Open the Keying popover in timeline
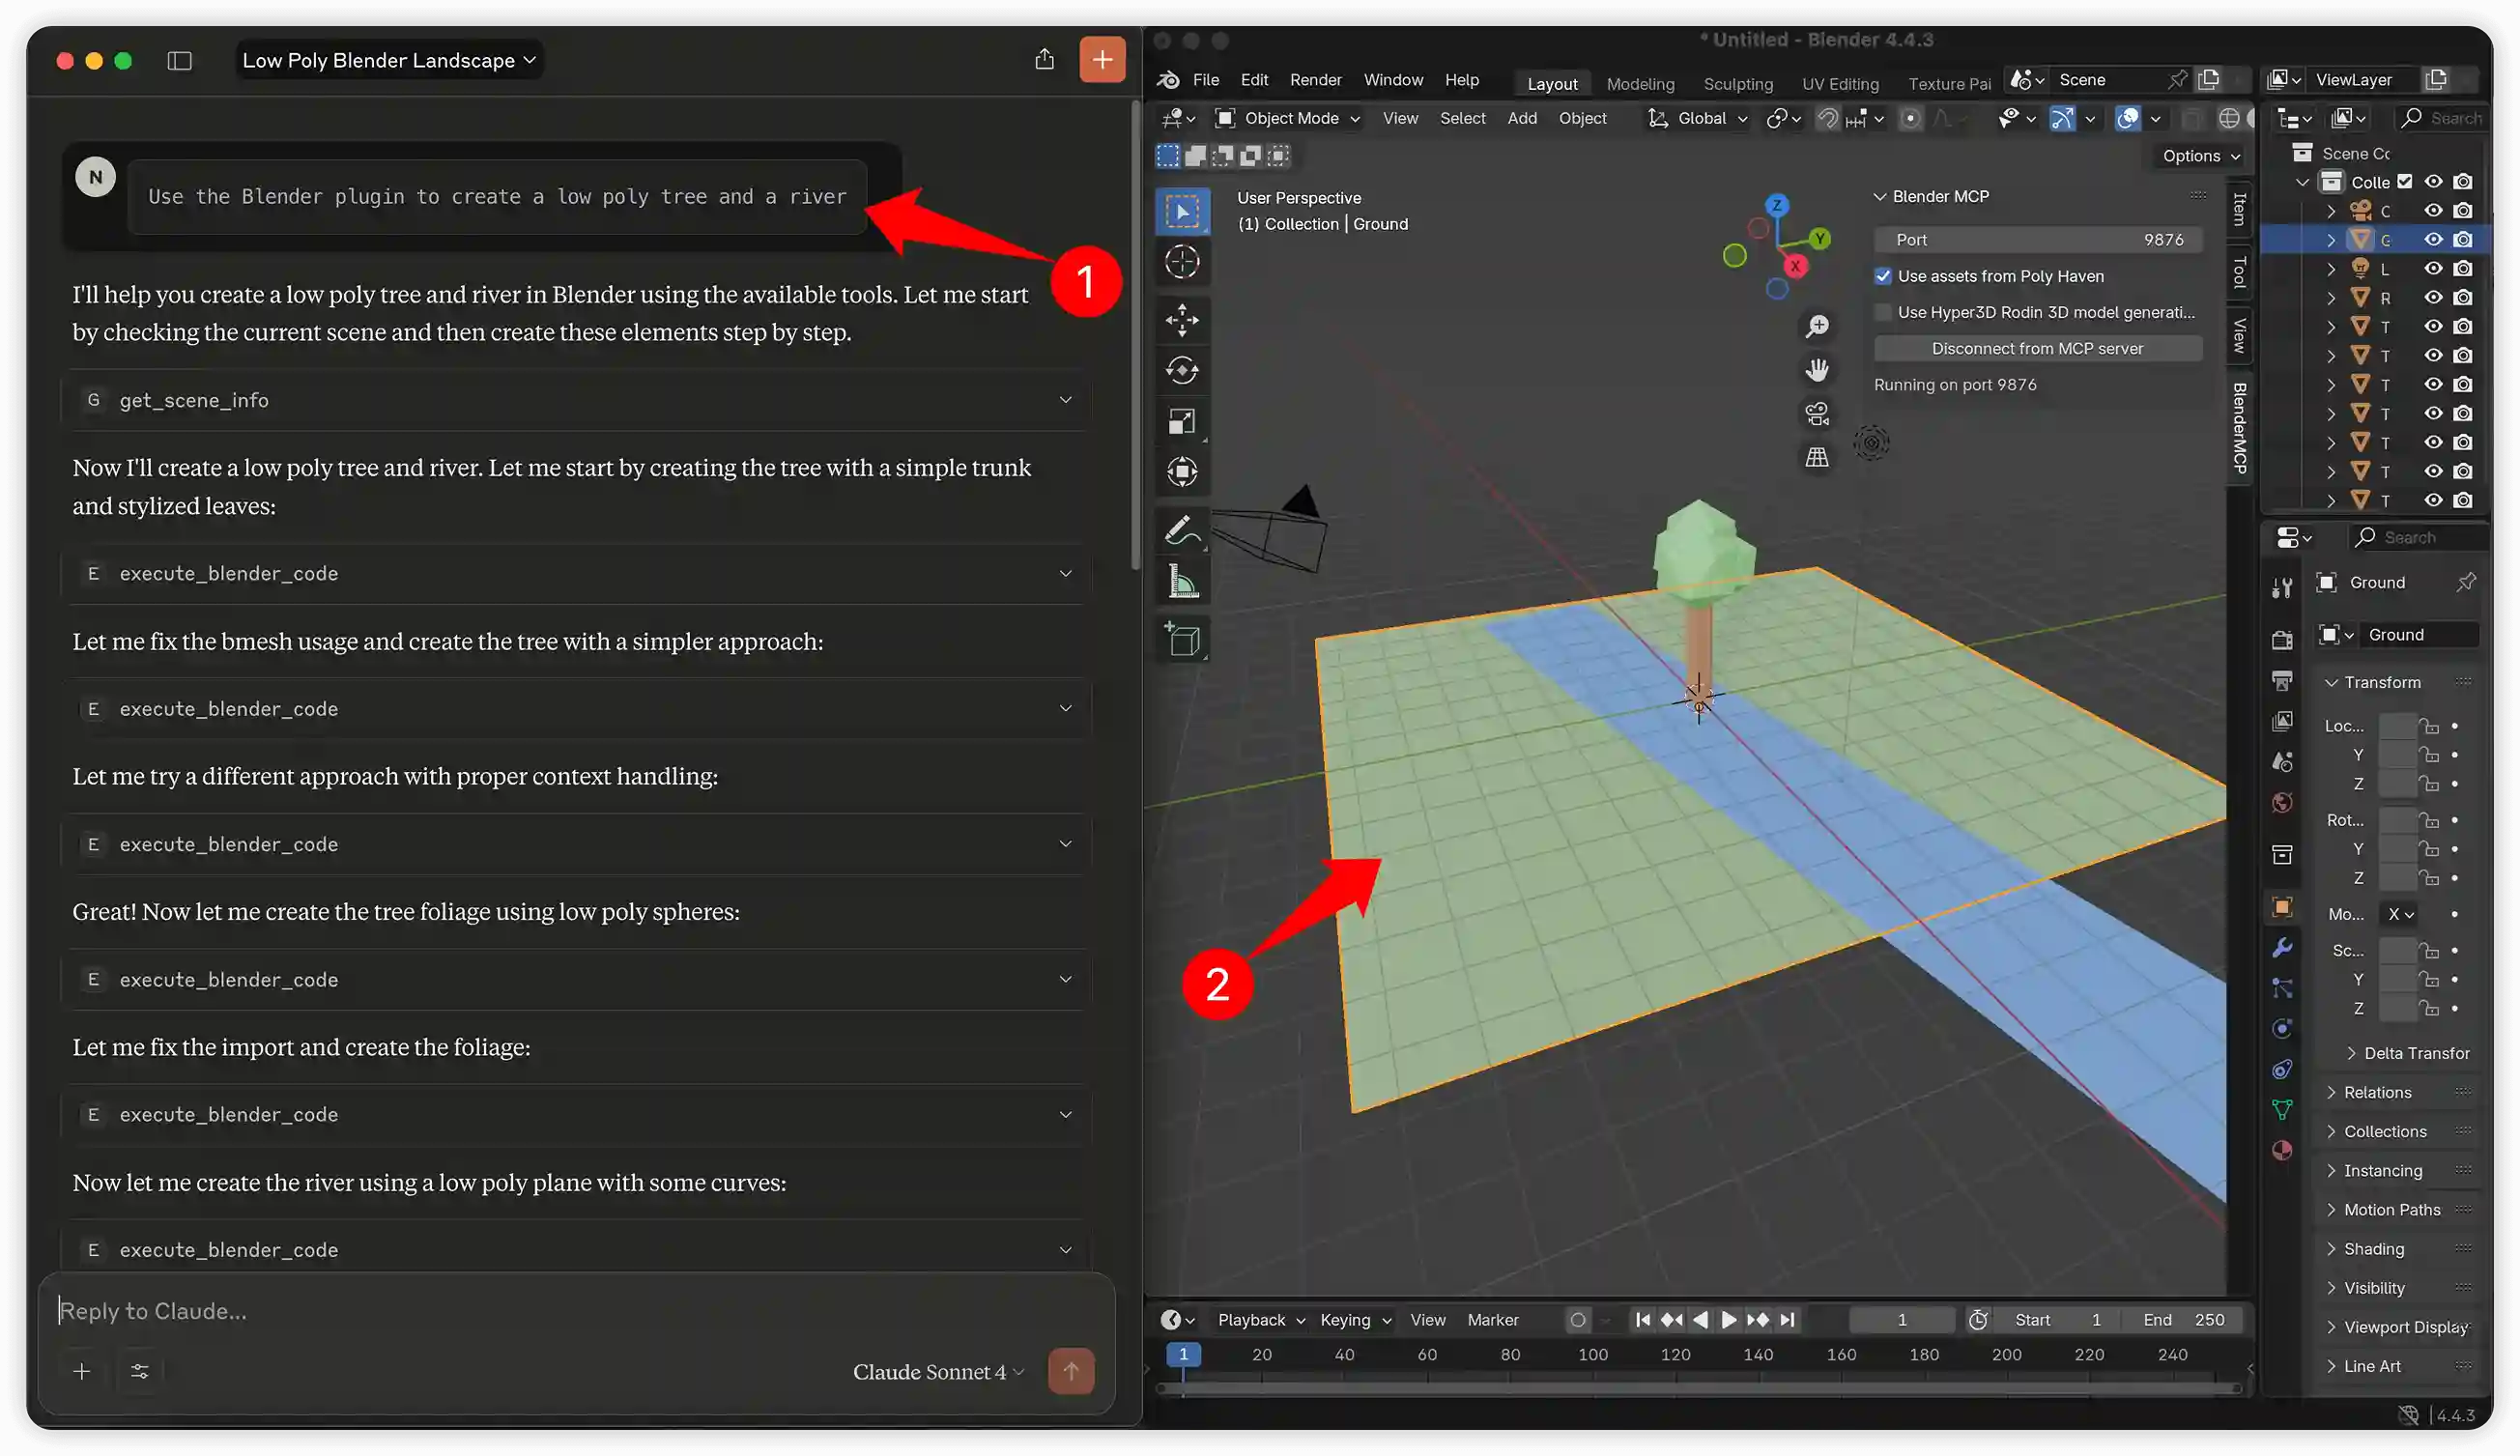2520x1456 pixels. point(1355,1320)
